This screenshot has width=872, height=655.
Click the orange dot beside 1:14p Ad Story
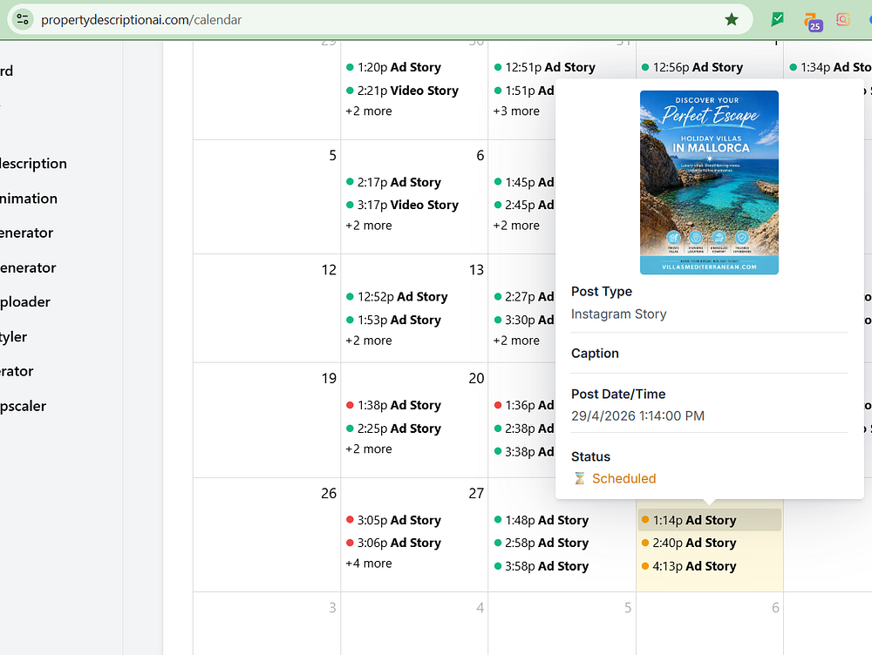click(645, 520)
